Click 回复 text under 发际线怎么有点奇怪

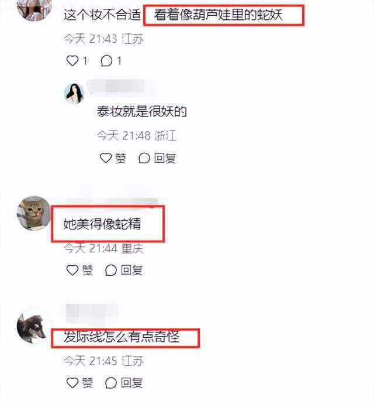point(131,383)
